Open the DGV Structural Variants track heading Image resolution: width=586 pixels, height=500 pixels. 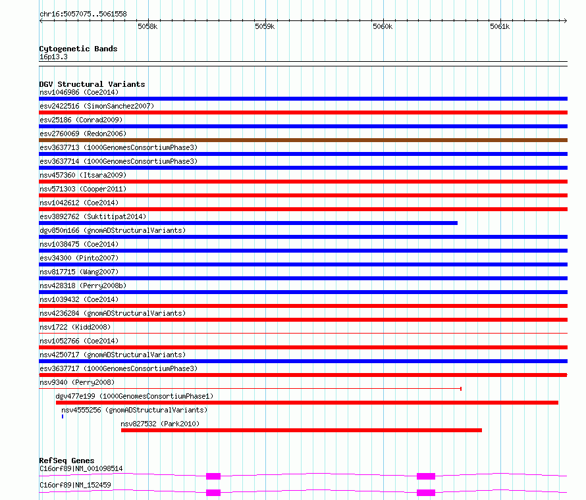[x=92, y=84]
